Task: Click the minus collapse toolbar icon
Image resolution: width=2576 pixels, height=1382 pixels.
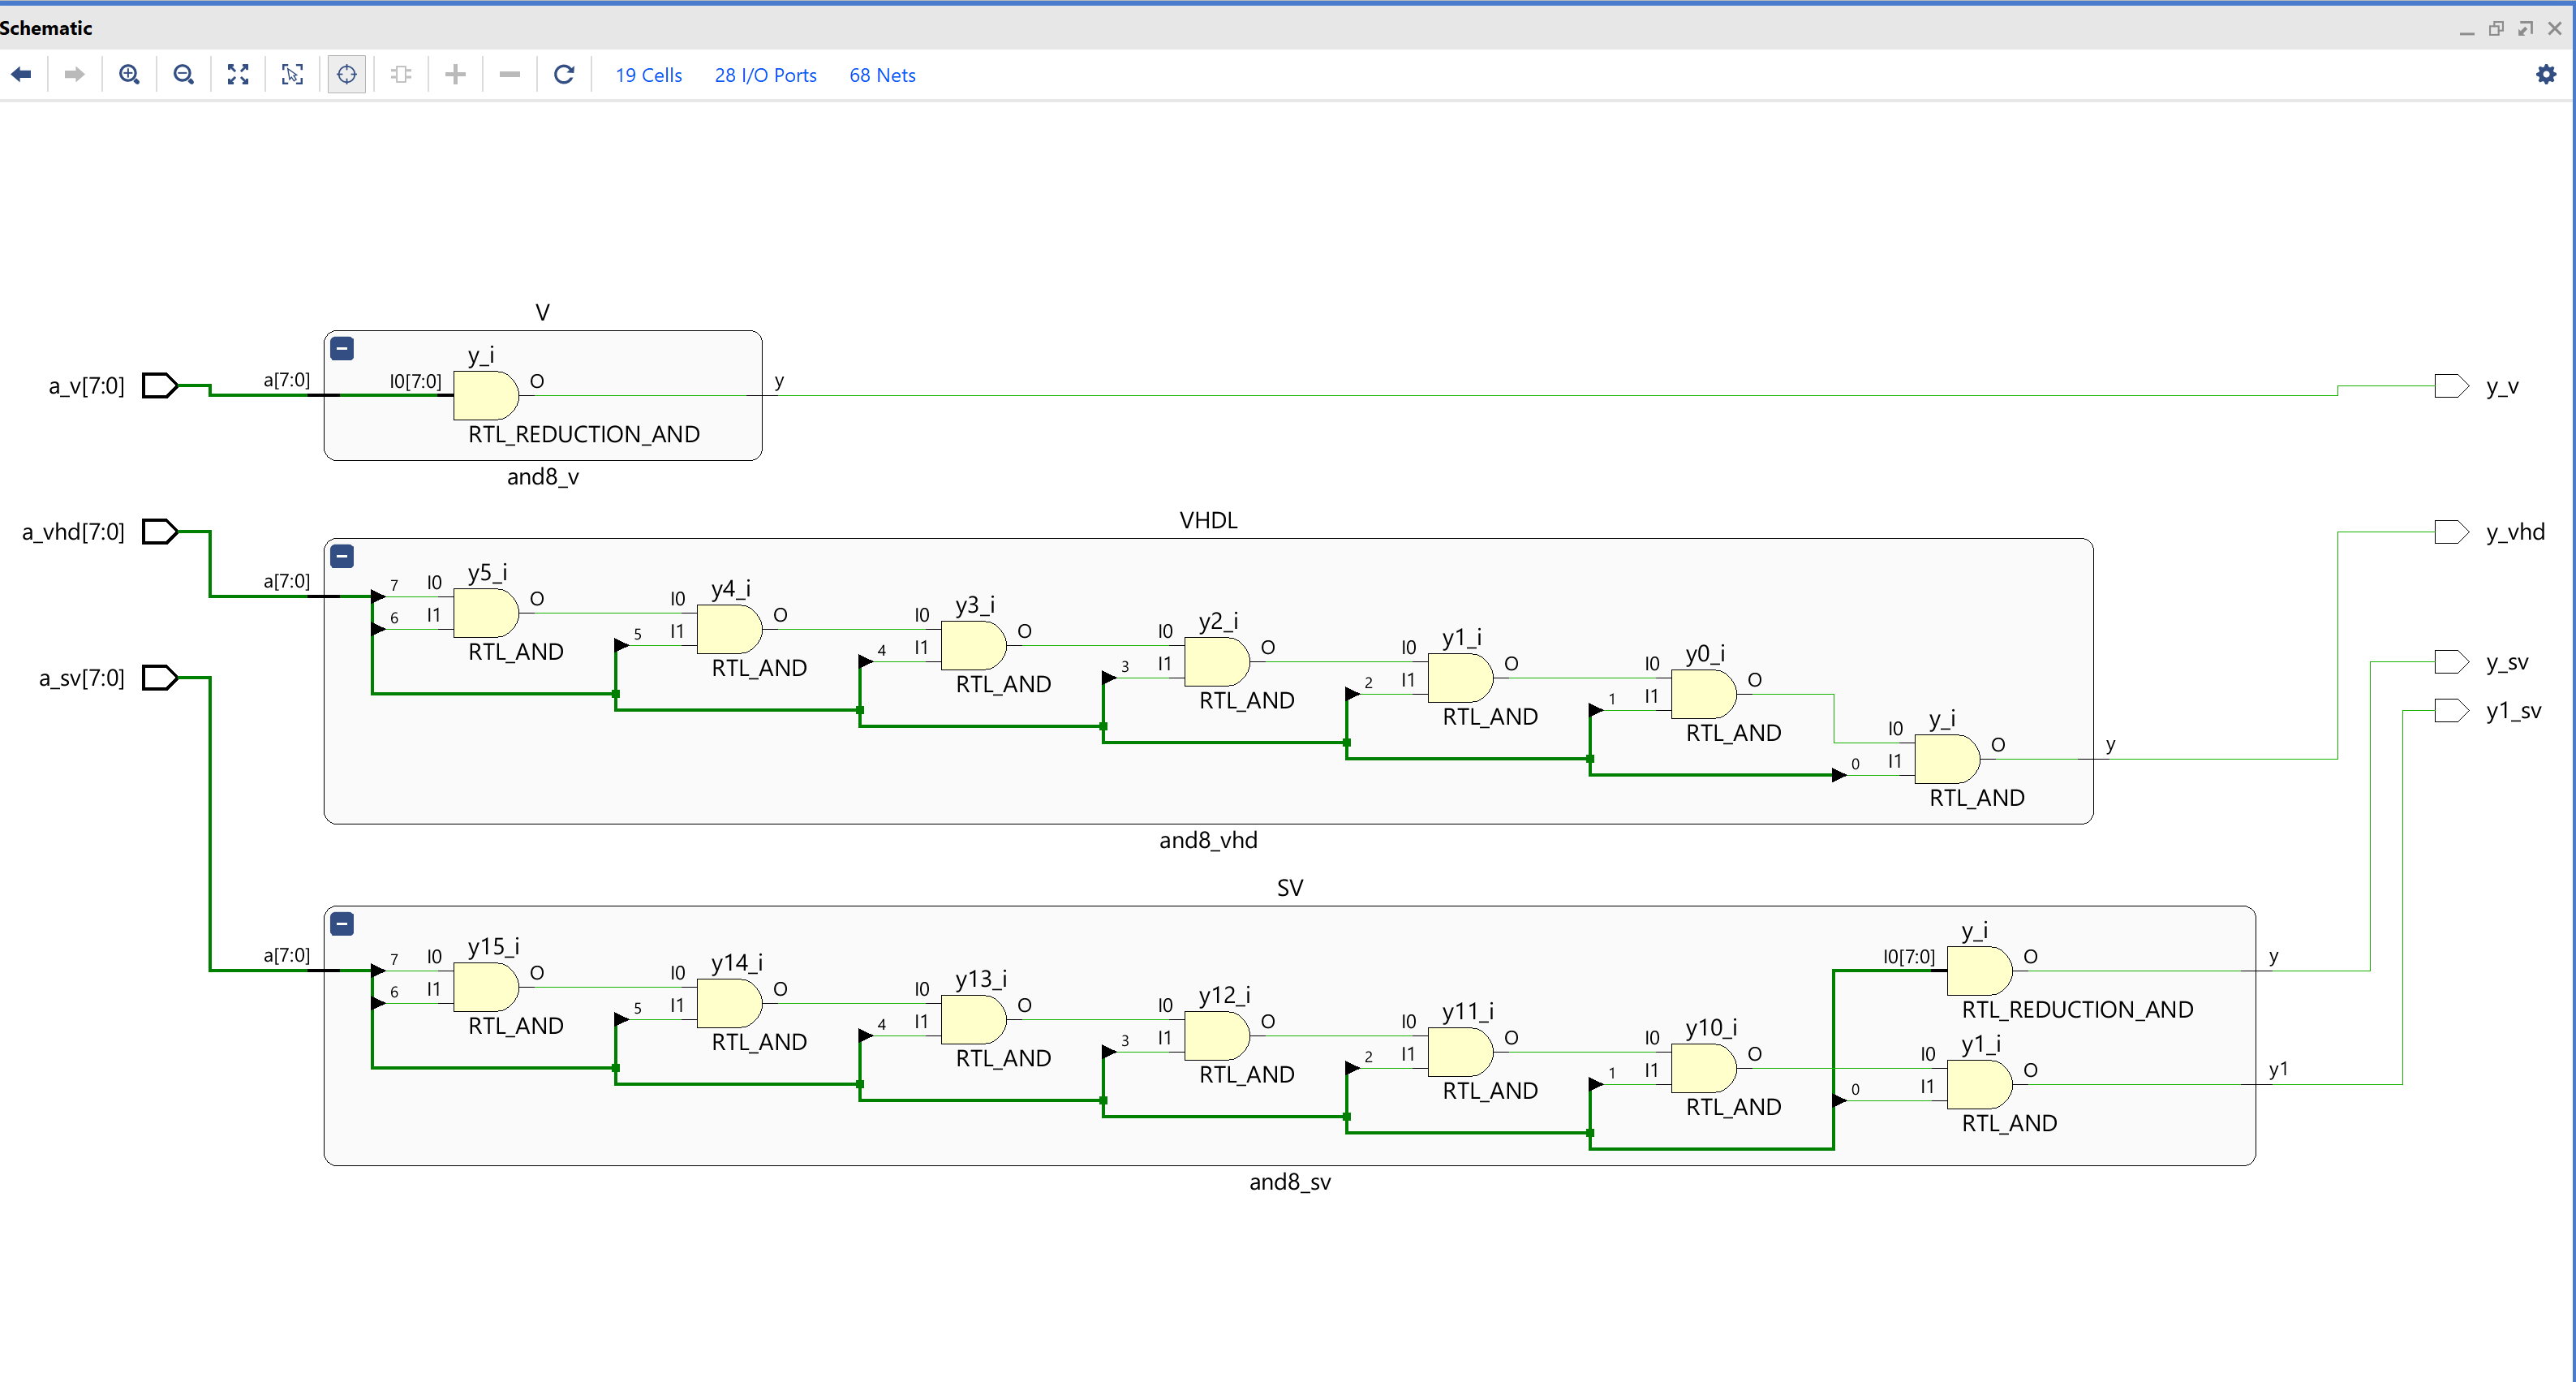Action: [x=510, y=75]
